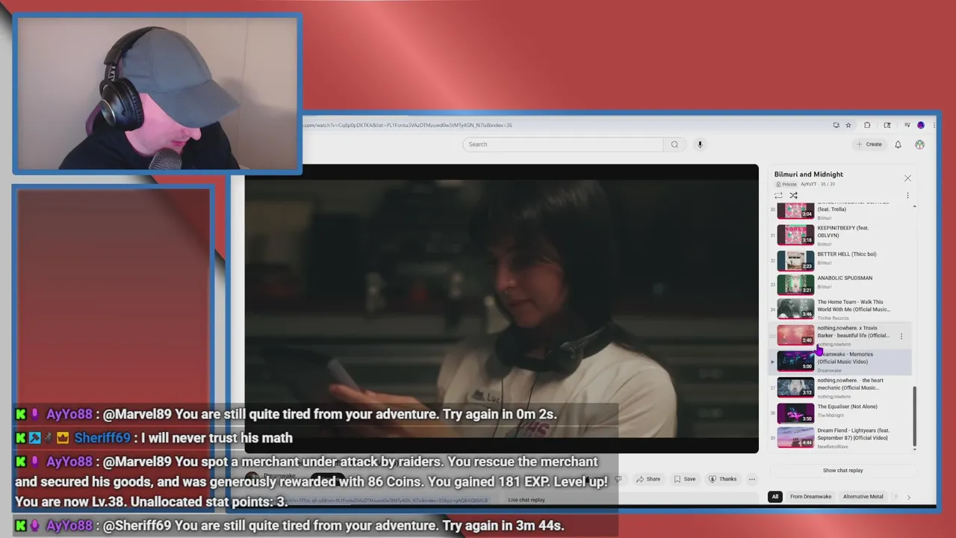Click playlist scroll up arrow
The image size is (956, 538).
click(915, 205)
